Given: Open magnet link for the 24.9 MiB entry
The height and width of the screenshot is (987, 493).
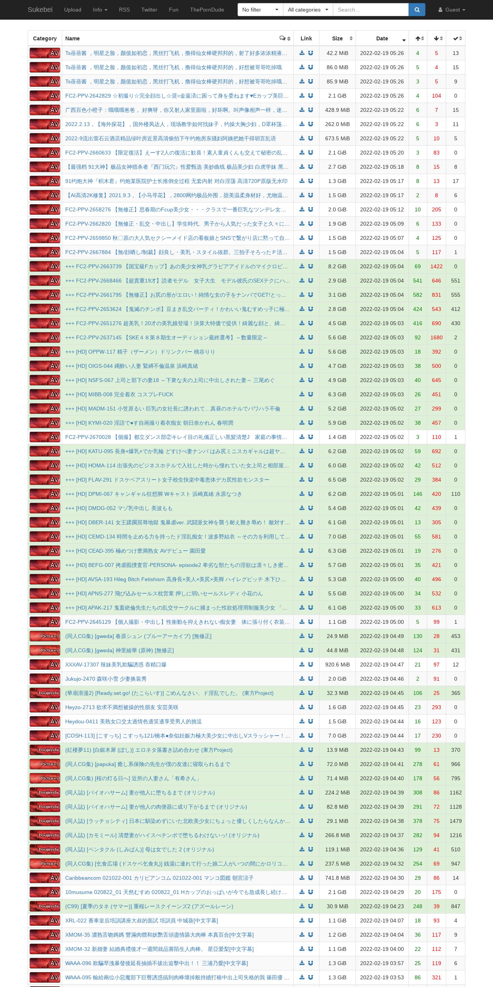Looking at the screenshot, I should point(311,636).
